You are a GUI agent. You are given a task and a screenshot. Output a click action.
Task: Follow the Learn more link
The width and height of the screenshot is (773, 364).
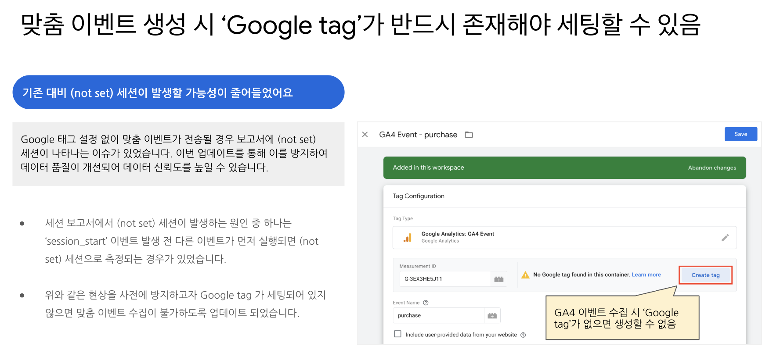[646, 275]
